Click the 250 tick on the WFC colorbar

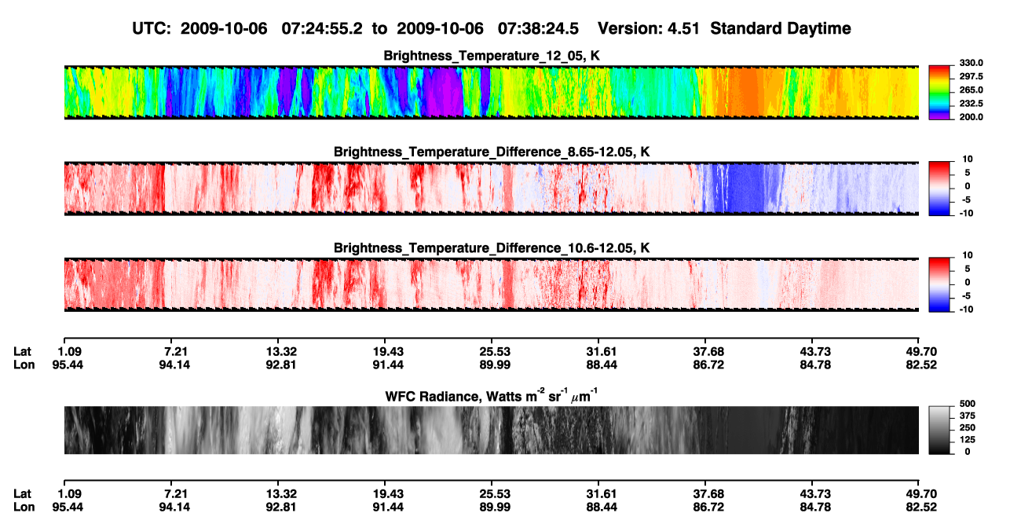pos(967,427)
